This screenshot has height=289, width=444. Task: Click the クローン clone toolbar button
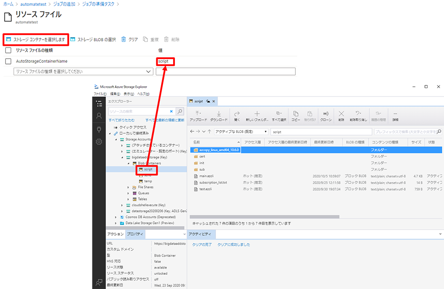pos(326,116)
